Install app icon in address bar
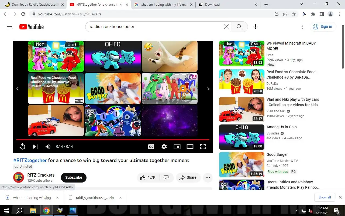The image size is (345, 216). 276,14
